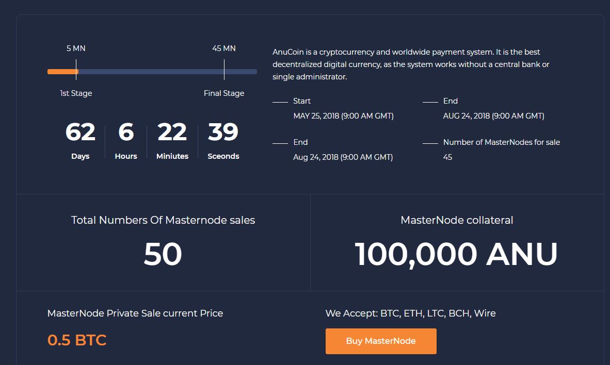The height and width of the screenshot is (365, 610).
Task: Click the 22 Miniutes countdown value
Action: click(172, 132)
